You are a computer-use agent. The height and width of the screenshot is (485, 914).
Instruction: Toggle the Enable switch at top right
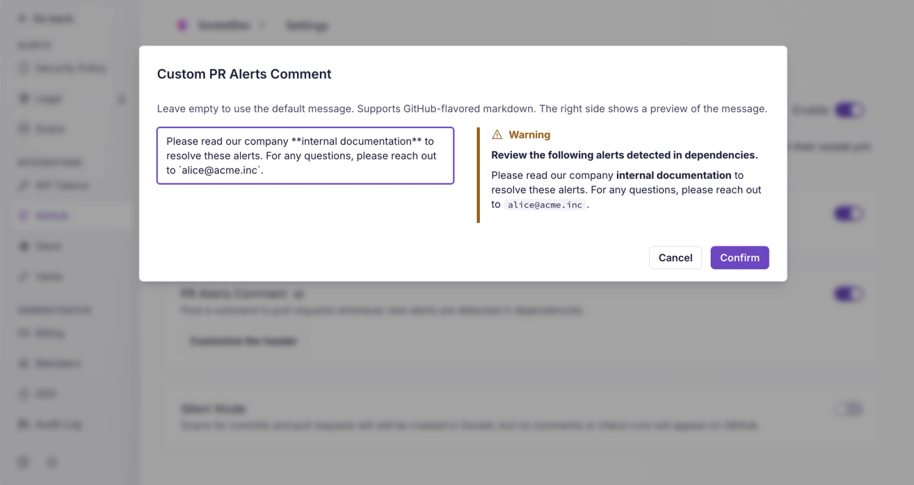849,110
